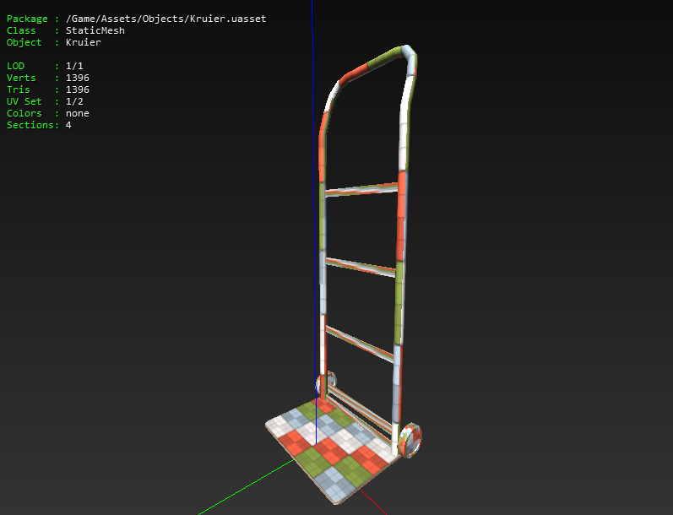Click the StaticMesh class value
The width and height of the screenshot is (673, 515).
(x=95, y=30)
